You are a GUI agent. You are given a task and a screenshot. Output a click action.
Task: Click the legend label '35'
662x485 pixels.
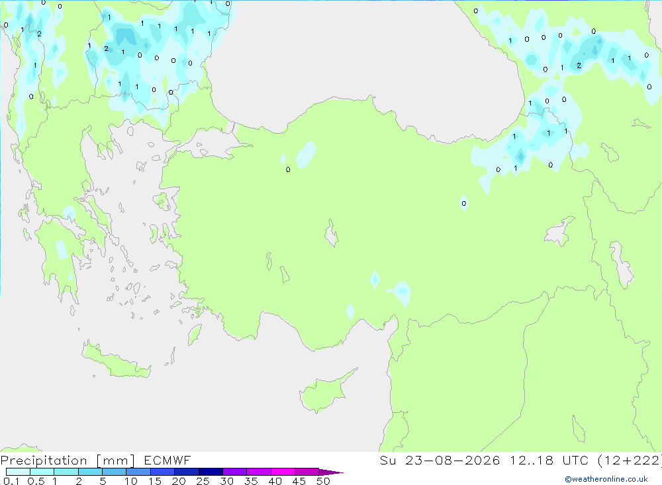point(251,481)
